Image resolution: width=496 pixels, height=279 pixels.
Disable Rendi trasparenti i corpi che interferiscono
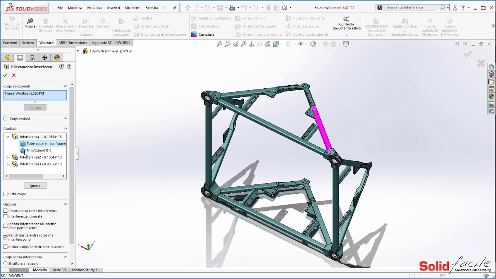pyautogui.click(x=5, y=237)
